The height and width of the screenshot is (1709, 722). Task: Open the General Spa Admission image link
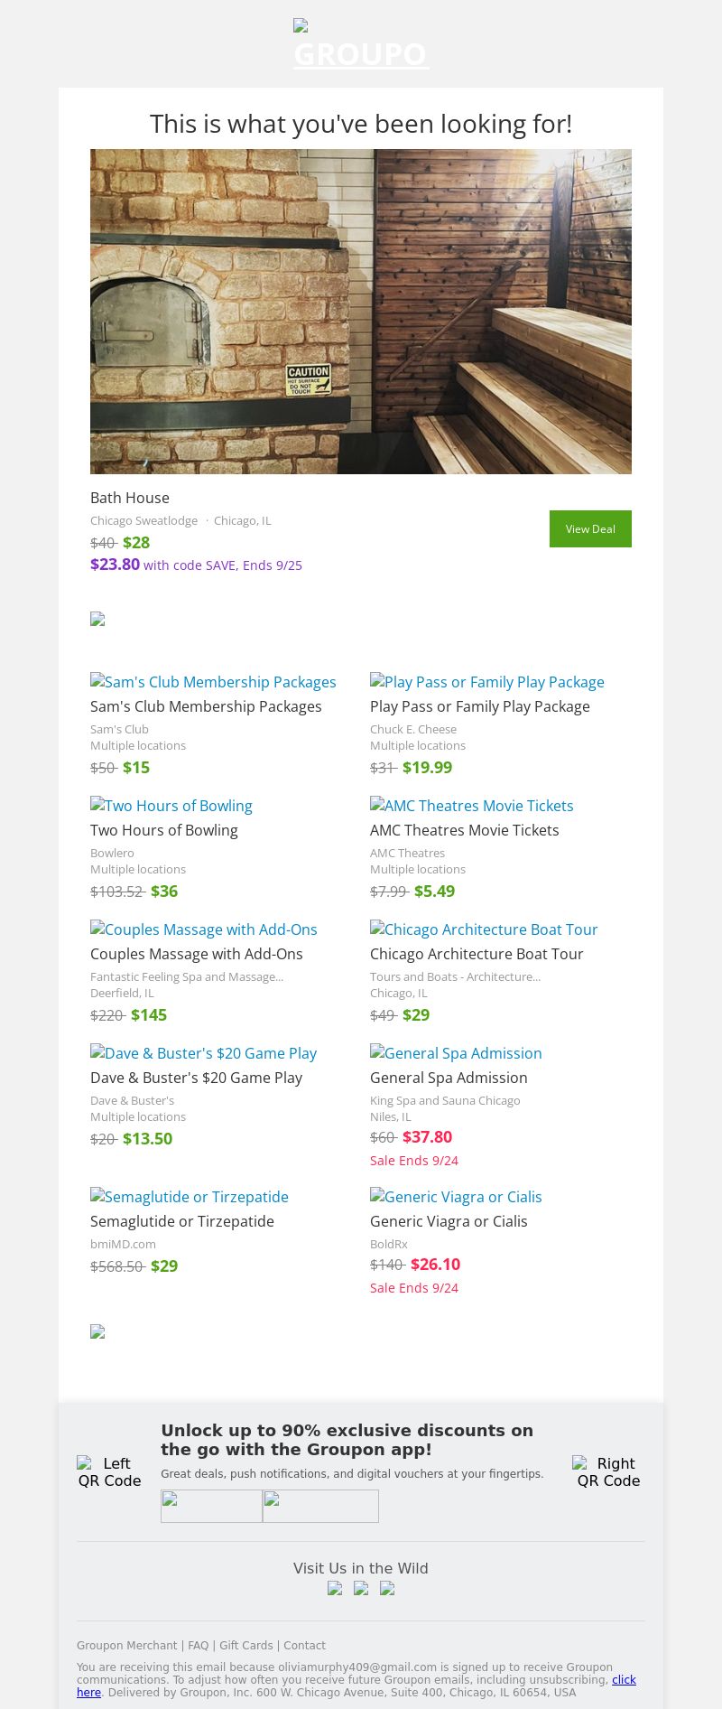click(x=456, y=1053)
